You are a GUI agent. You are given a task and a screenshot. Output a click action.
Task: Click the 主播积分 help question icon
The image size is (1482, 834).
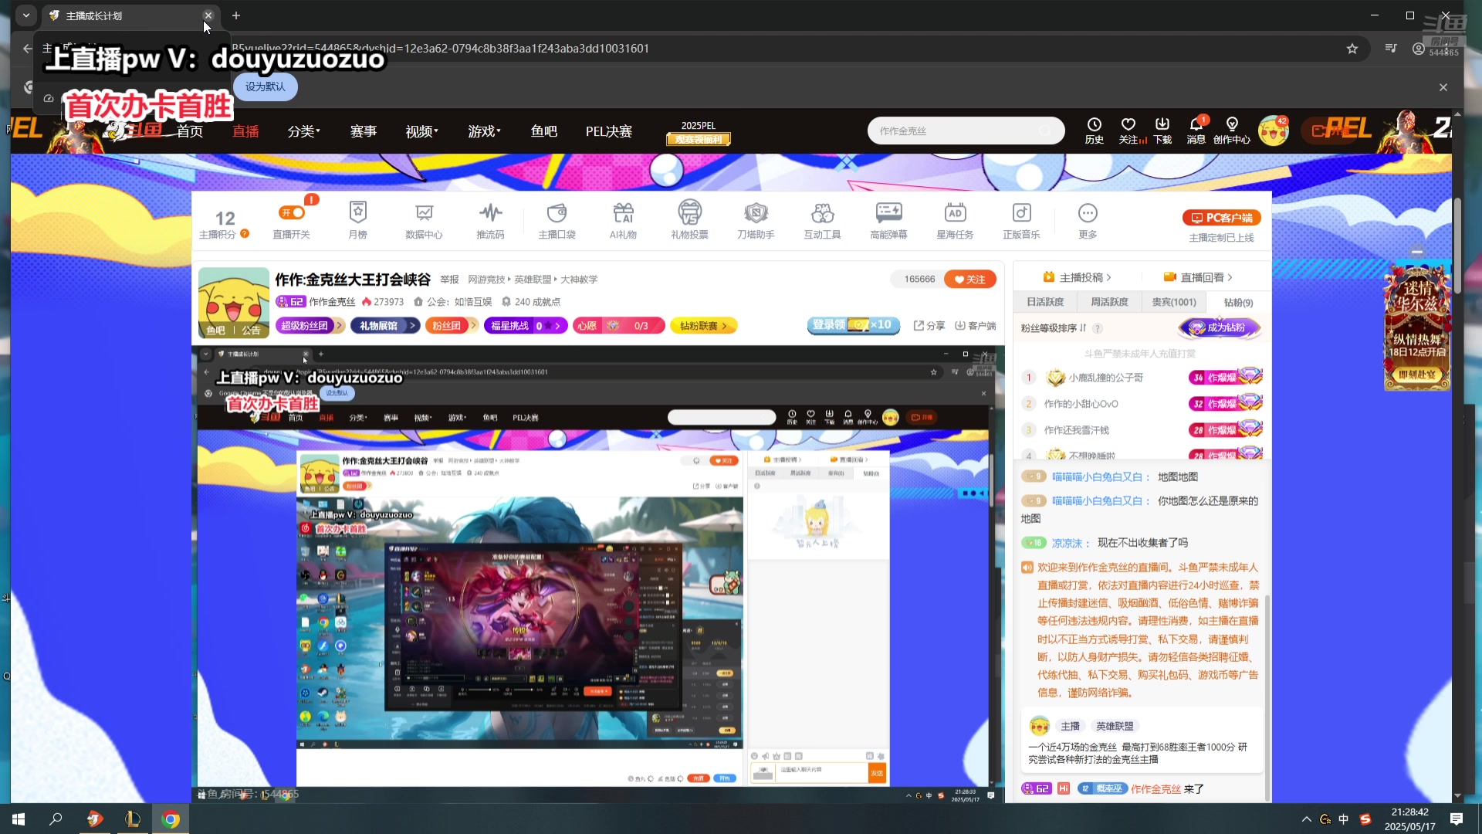tap(245, 234)
